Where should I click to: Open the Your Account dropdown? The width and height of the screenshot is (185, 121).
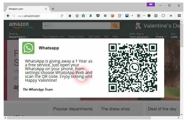139,37
